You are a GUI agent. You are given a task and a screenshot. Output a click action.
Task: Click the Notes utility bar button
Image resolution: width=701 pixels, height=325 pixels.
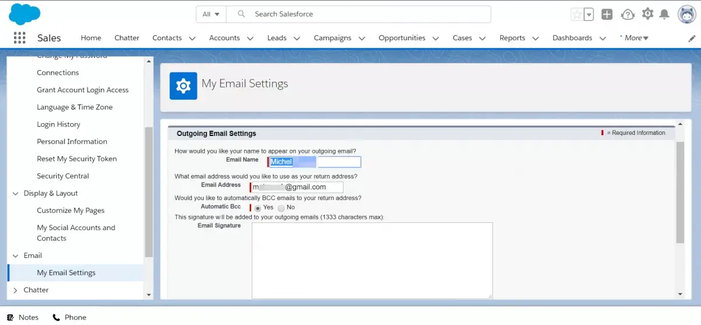pyautogui.click(x=23, y=317)
